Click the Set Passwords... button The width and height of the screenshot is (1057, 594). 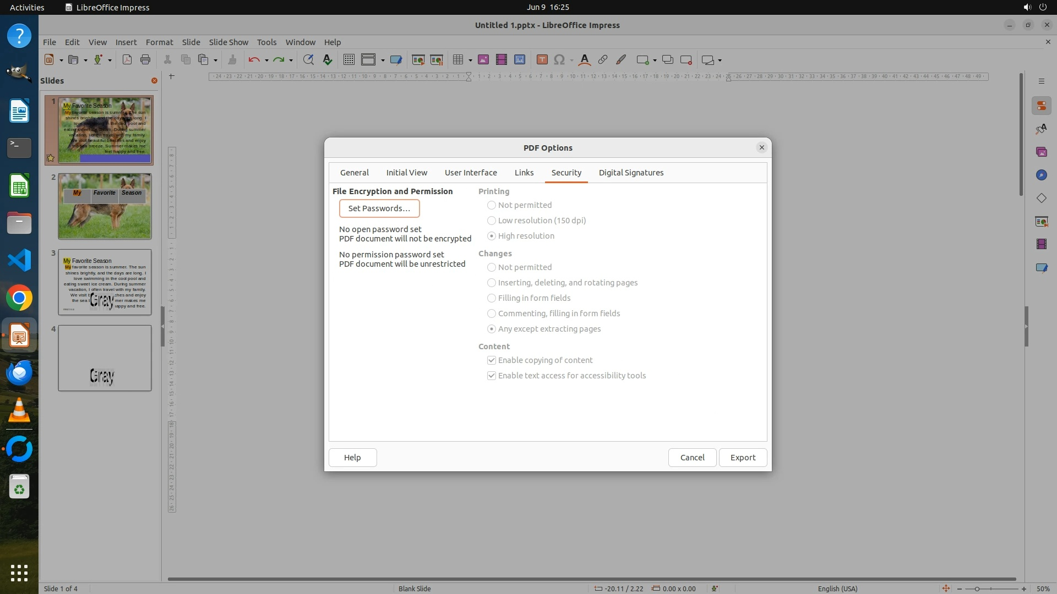379,208
